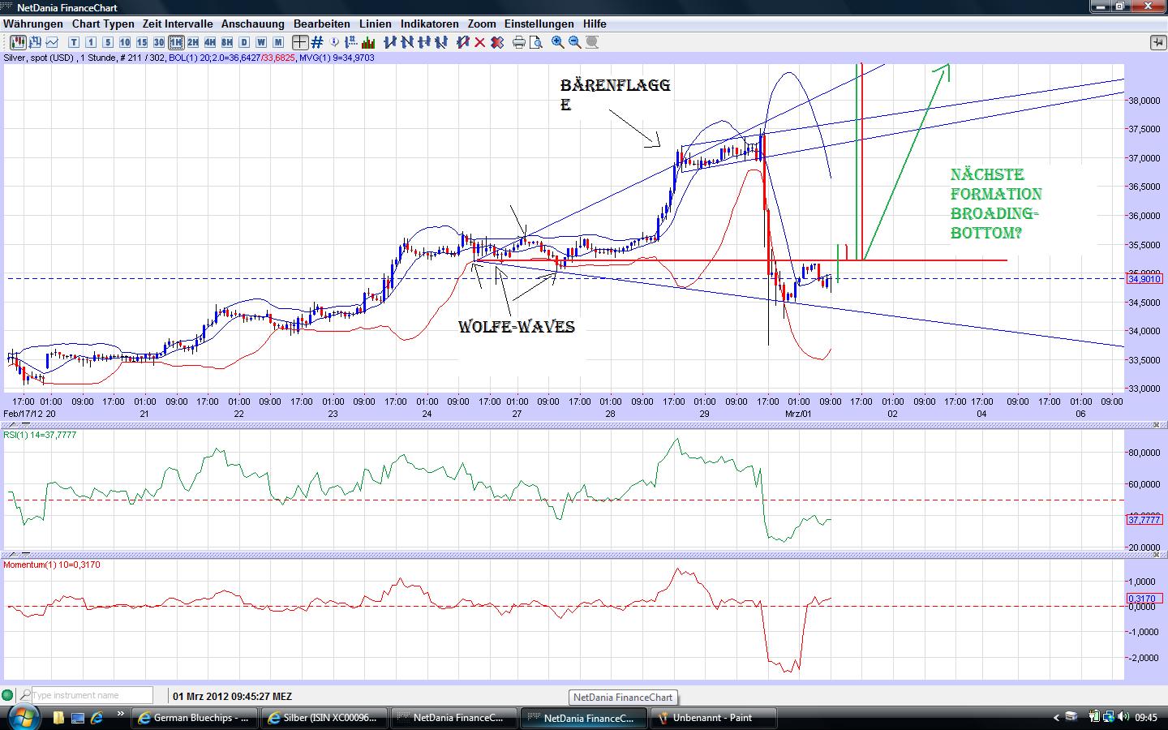Switch to weekly W interval

point(261,42)
